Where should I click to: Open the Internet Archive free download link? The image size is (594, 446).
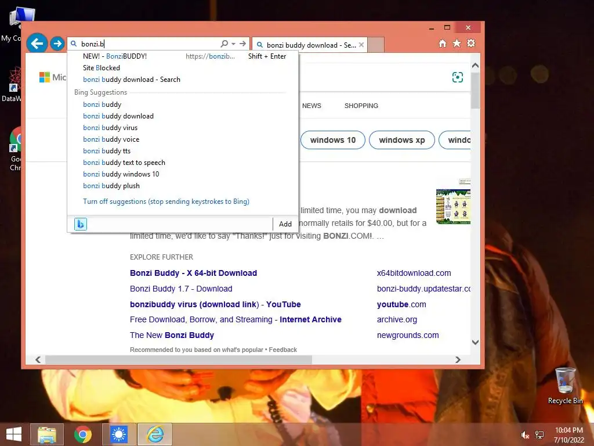[x=236, y=320]
